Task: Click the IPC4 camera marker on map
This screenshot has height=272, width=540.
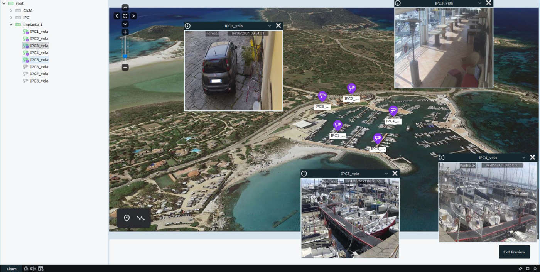Action: pos(393,111)
